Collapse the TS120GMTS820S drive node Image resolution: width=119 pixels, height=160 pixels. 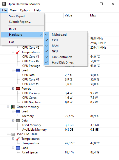[8, 134]
